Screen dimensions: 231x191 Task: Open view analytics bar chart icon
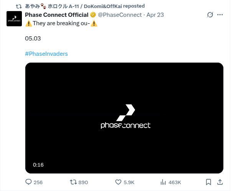coord(163,182)
